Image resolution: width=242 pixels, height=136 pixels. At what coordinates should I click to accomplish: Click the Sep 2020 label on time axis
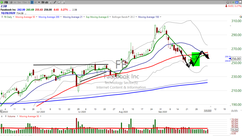coord(163,112)
